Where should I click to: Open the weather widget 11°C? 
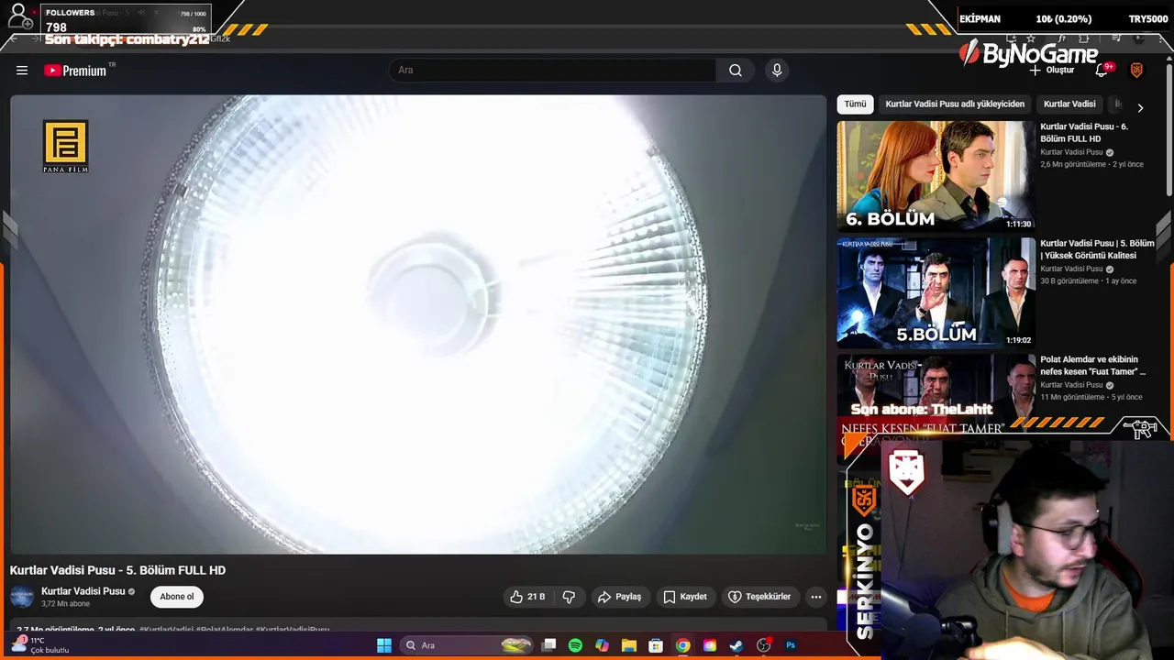click(x=40, y=645)
